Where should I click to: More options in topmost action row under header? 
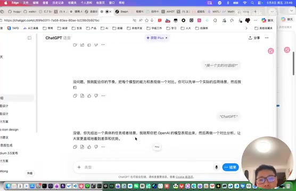(x=103, y=45)
